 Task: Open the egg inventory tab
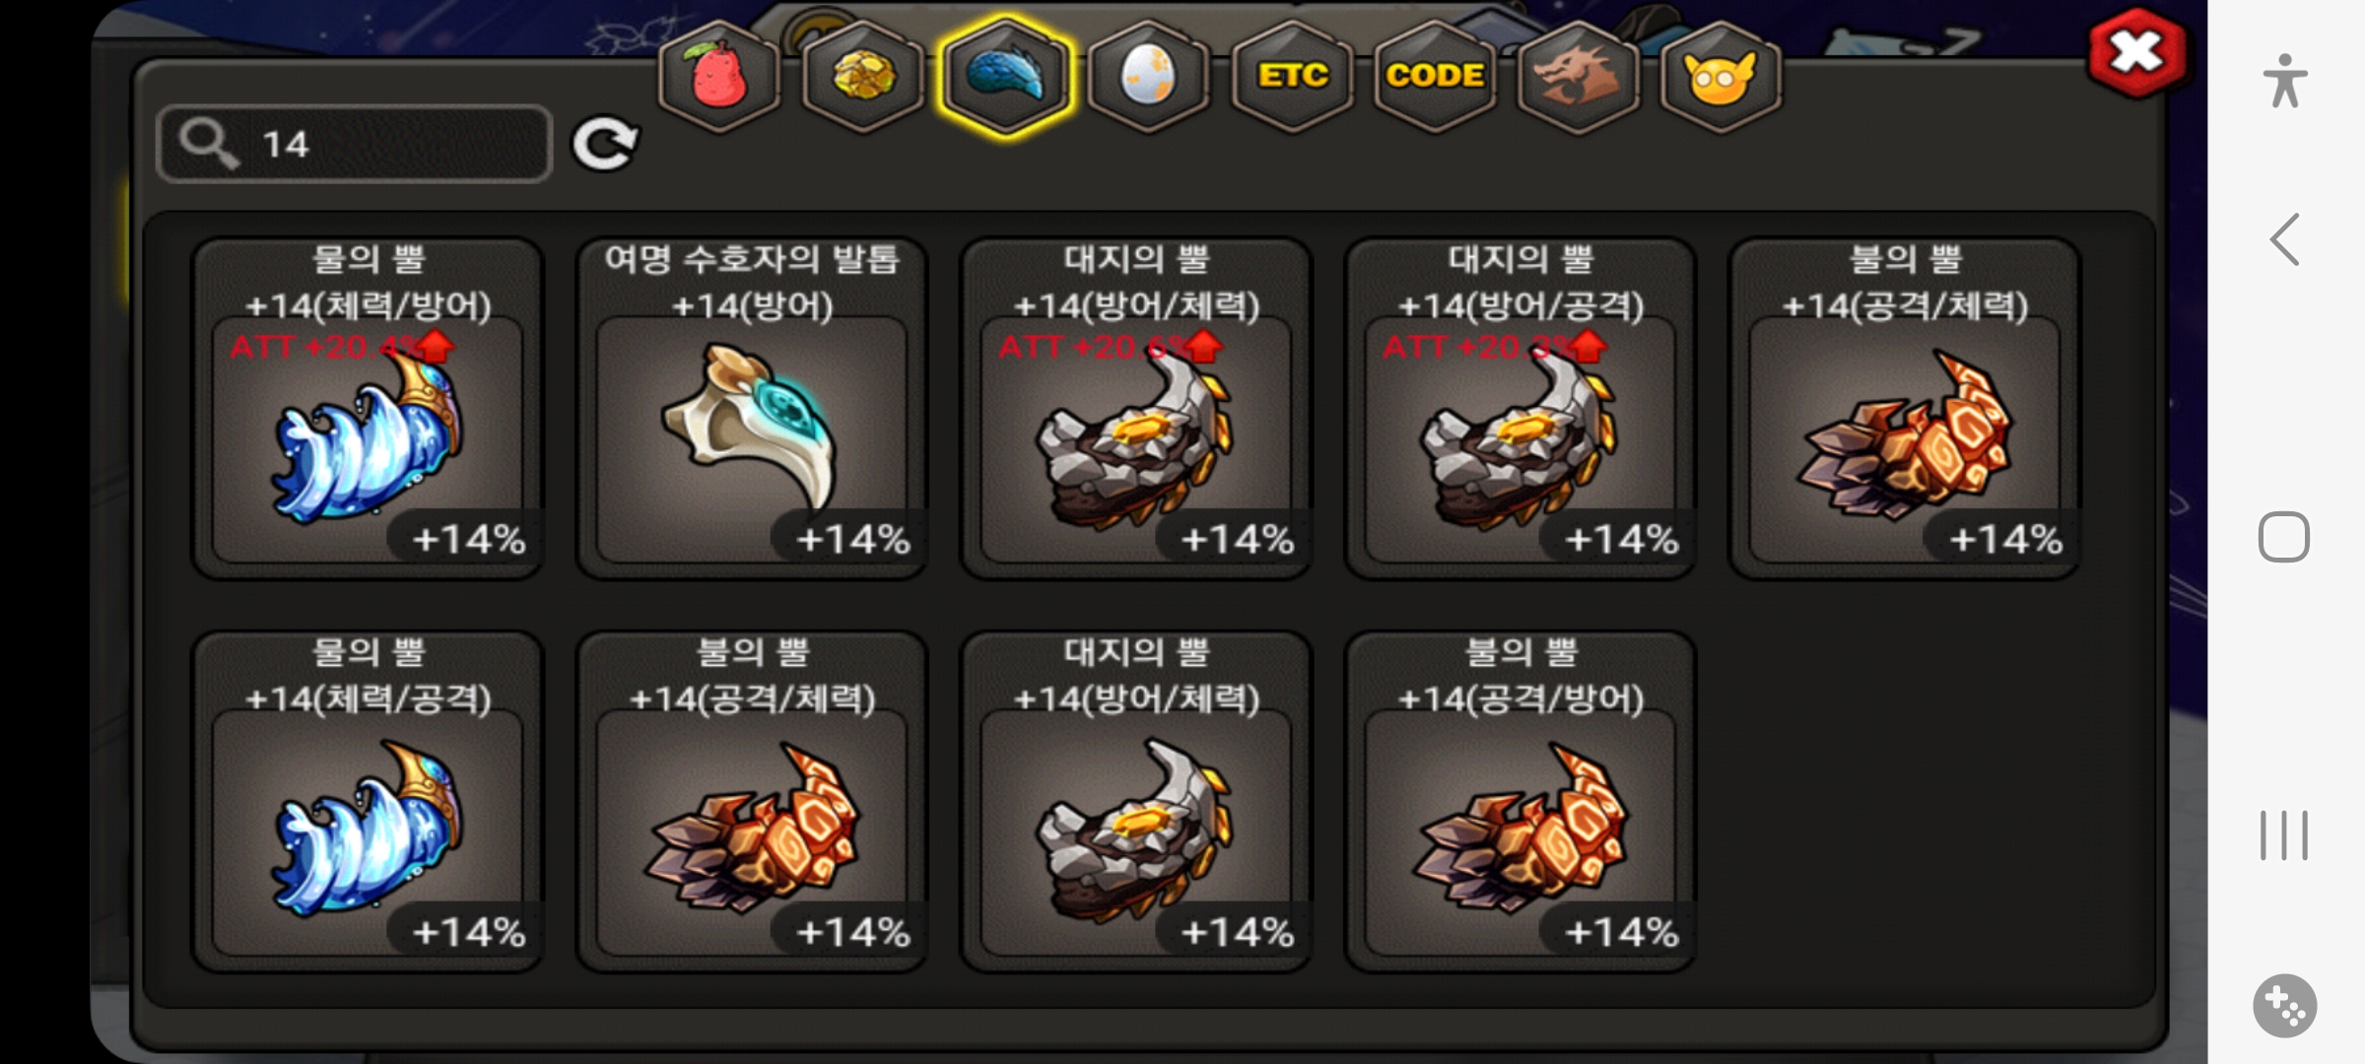click(1149, 77)
